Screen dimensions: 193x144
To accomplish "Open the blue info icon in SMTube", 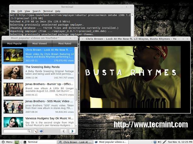I will click(x=41, y=131).
